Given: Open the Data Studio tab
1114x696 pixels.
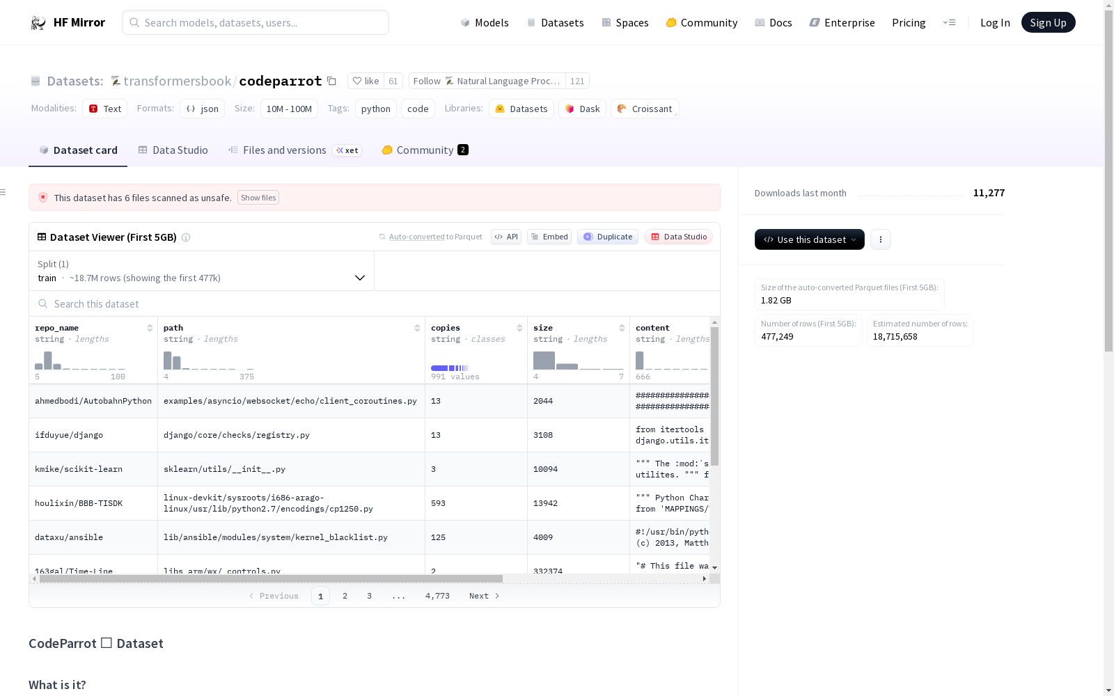Looking at the screenshot, I should [x=173, y=150].
